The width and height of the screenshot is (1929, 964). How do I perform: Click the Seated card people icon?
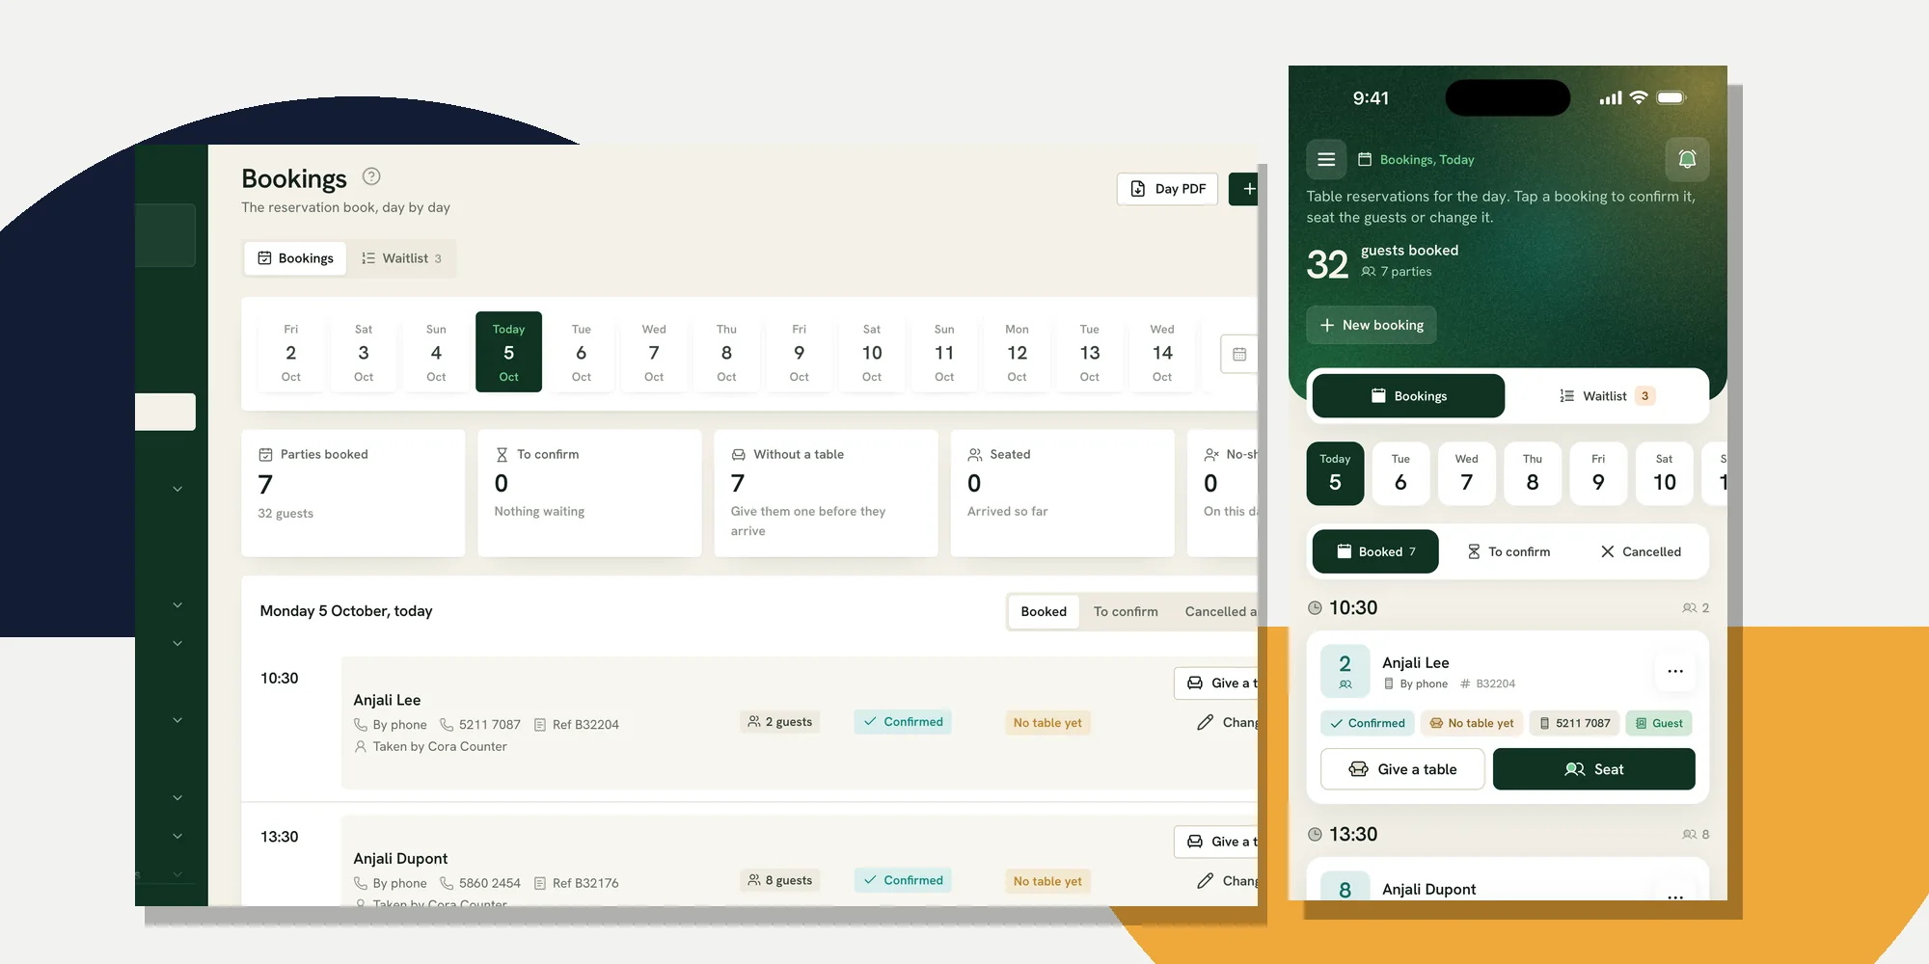(x=975, y=454)
